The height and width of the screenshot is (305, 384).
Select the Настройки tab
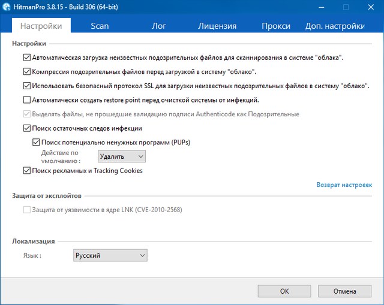click(x=41, y=26)
